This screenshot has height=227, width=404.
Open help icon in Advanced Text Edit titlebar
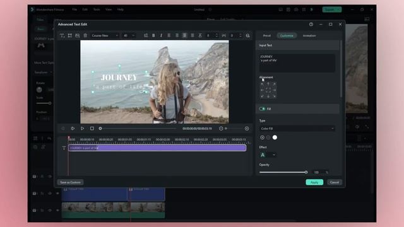coord(311,24)
